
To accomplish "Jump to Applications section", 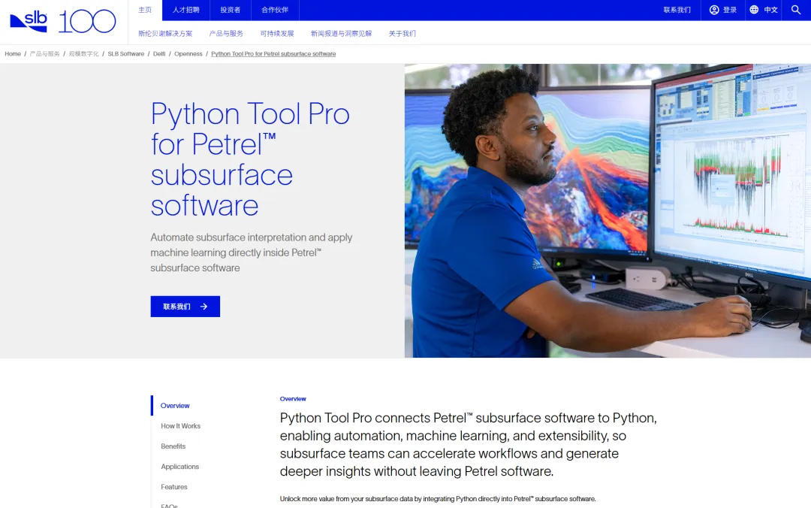I will [179, 467].
